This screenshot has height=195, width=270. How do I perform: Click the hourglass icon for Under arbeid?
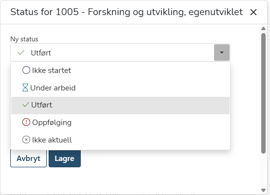coord(25,88)
